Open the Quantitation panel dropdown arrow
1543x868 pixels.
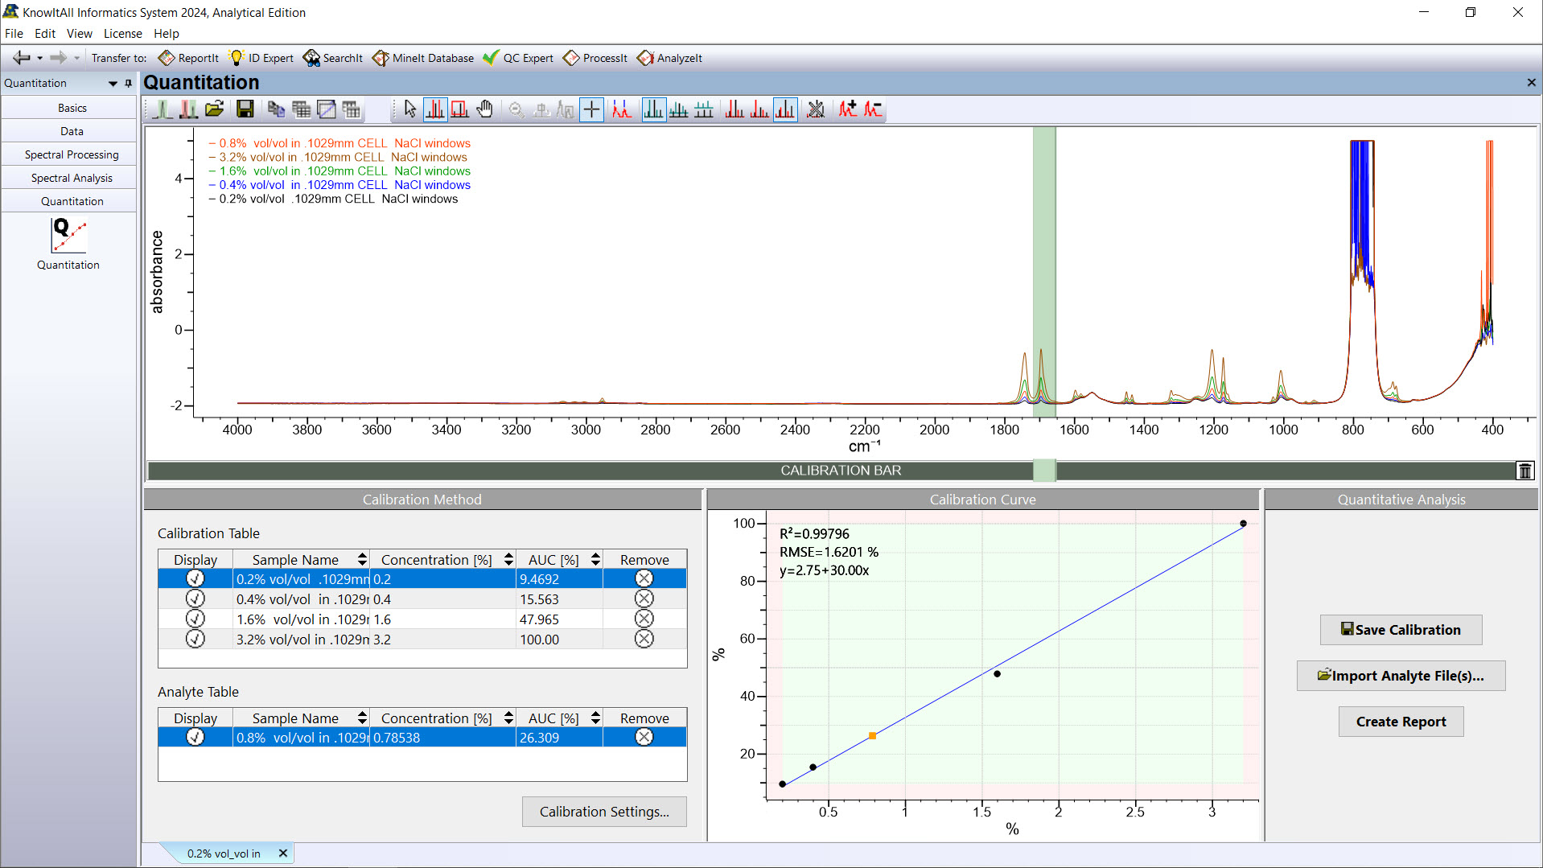click(x=113, y=84)
